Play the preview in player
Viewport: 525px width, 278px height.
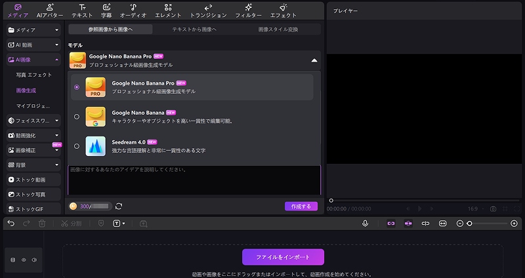click(x=419, y=208)
